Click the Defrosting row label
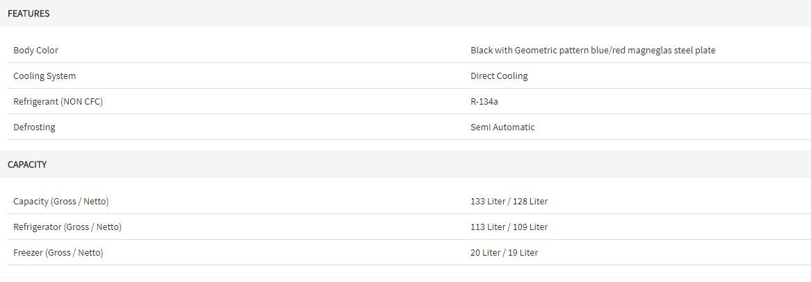 (x=34, y=127)
